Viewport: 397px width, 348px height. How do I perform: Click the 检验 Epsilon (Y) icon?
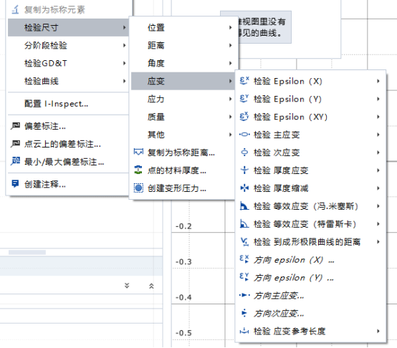244,99
